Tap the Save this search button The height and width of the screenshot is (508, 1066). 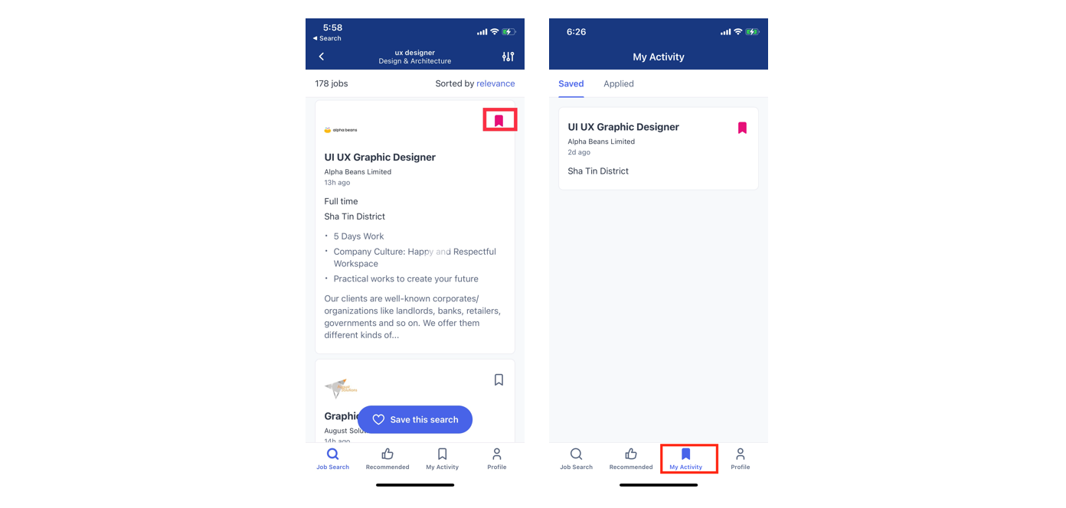point(415,419)
